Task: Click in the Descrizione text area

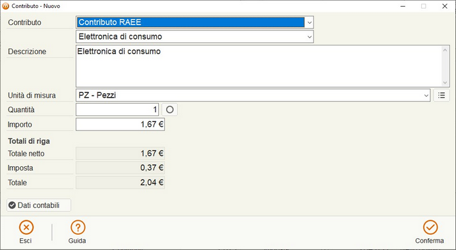Action: click(x=259, y=66)
